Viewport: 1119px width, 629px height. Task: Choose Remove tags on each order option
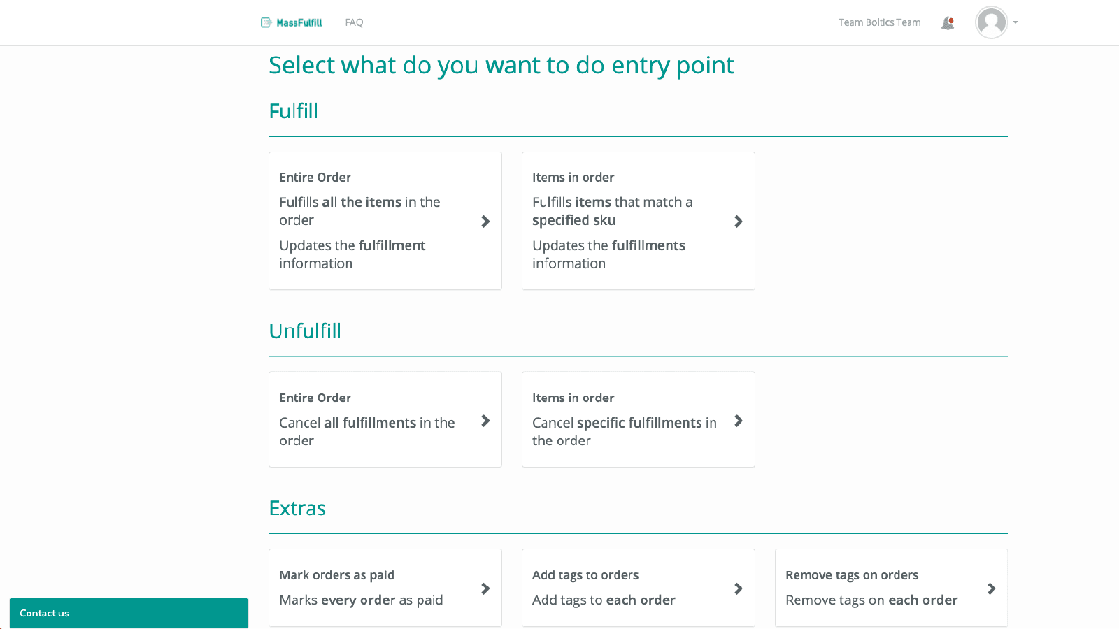click(x=891, y=588)
